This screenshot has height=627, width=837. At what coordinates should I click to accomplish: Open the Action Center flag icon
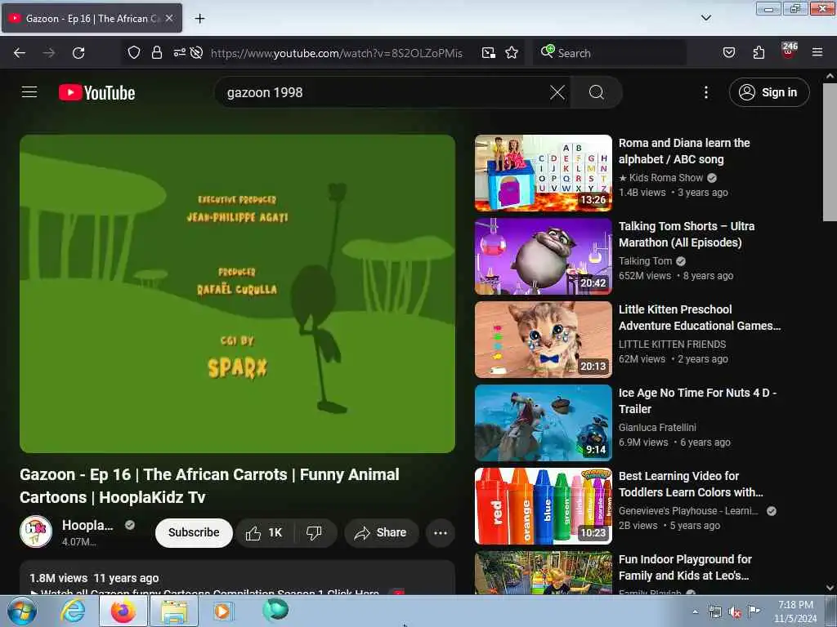[753, 611]
